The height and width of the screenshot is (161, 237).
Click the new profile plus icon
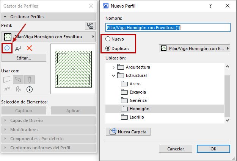coord(7,48)
